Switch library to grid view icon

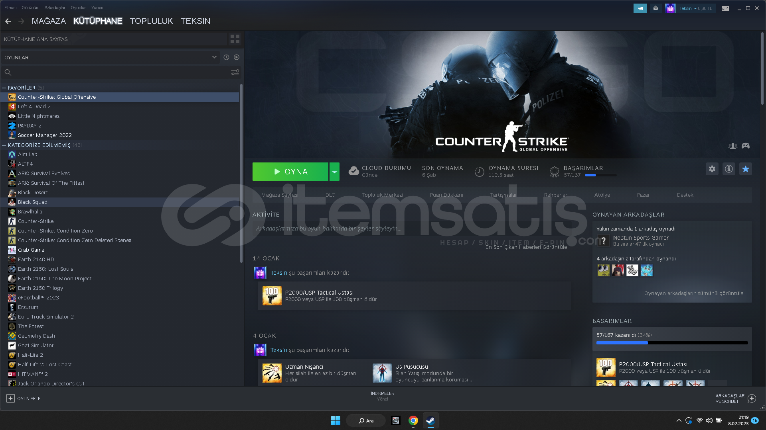(x=235, y=39)
